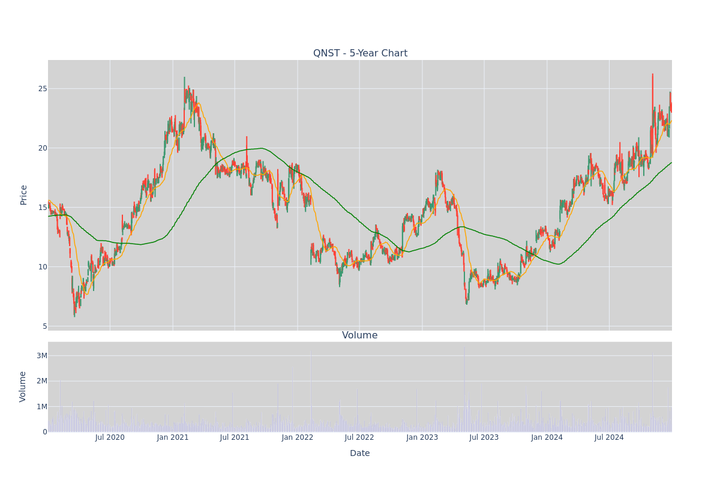Select the price tick label "5"
720x480 pixels.
click(x=44, y=326)
